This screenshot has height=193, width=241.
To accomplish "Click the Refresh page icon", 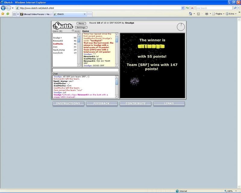I will tap(187, 8).
